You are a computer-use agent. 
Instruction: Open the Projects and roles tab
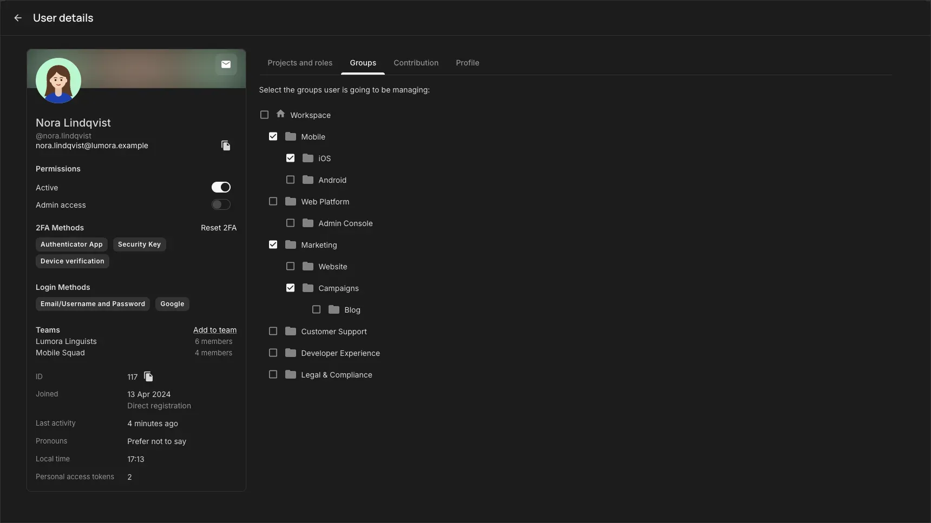[x=300, y=63]
